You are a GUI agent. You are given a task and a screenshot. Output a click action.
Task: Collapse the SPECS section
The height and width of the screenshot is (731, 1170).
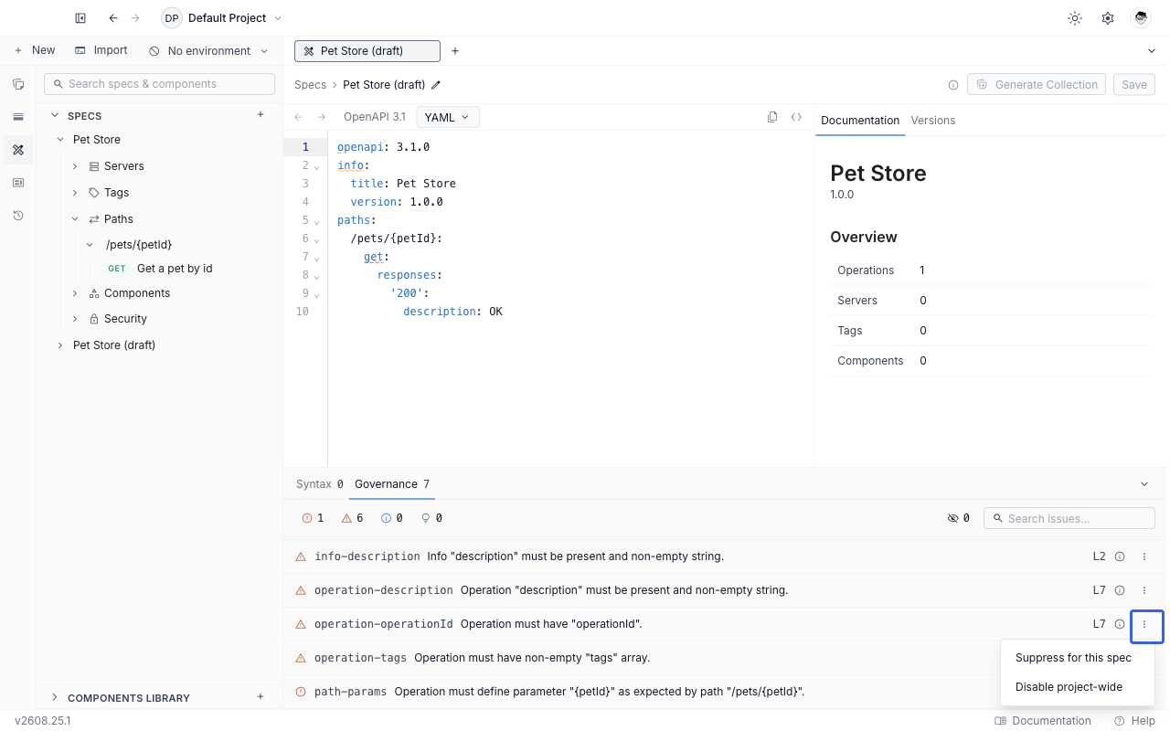(54, 116)
